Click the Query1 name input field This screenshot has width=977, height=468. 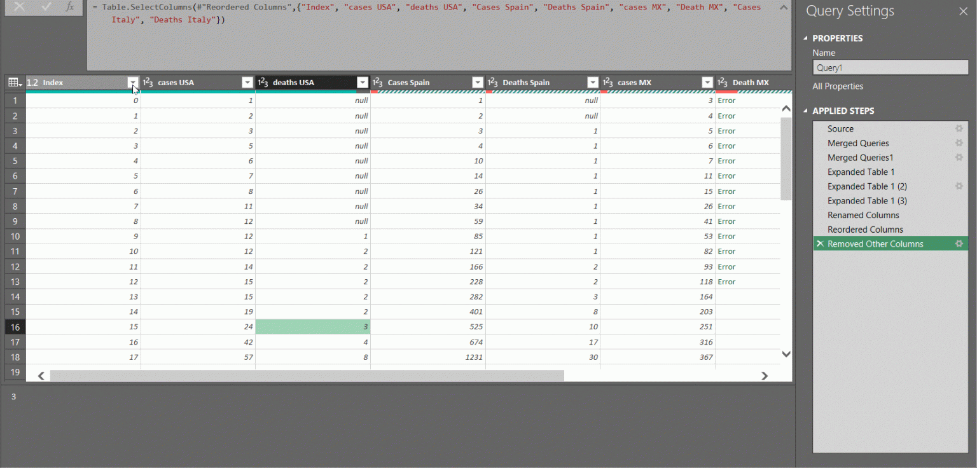coord(890,67)
